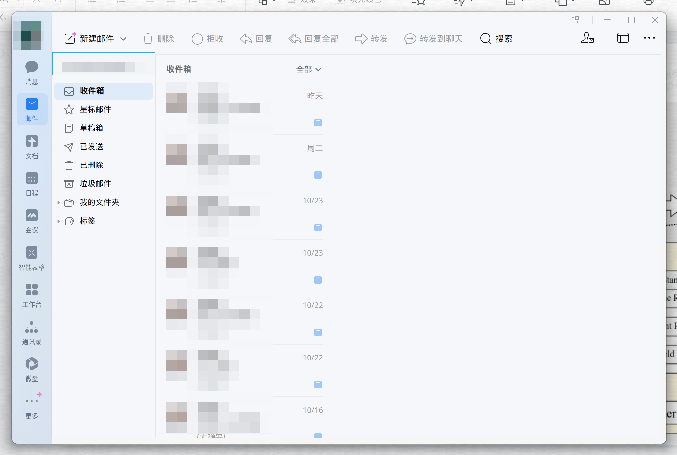Click the 更多 more sidebar icon
677x455 pixels.
pyautogui.click(x=32, y=407)
